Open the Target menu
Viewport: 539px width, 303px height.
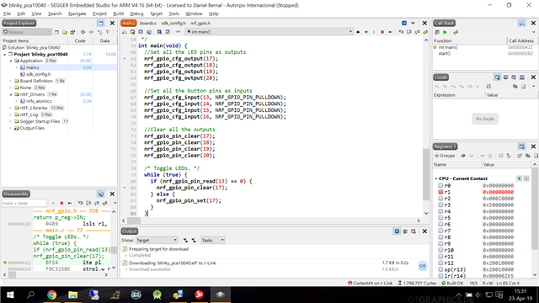156,13
